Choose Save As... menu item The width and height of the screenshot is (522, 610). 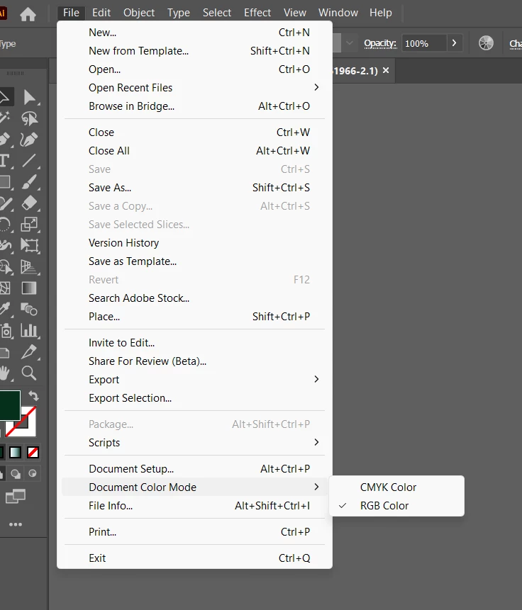194,188
